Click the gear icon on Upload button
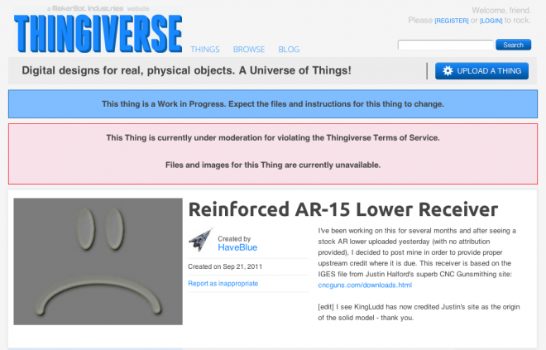546x350 pixels. click(x=448, y=71)
